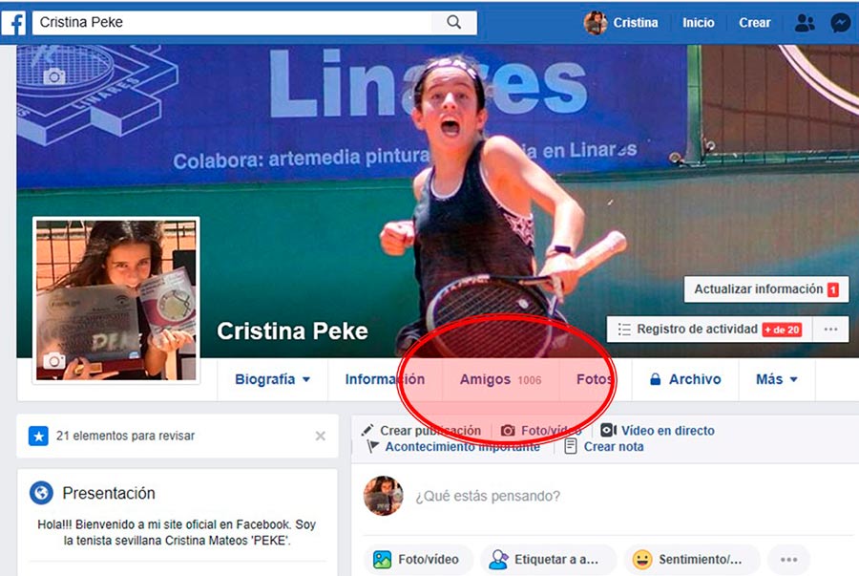The image size is (859, 576).
Task: Expand the Más dropdown menu
Action: pyautogui.click(x=777, y=379)
